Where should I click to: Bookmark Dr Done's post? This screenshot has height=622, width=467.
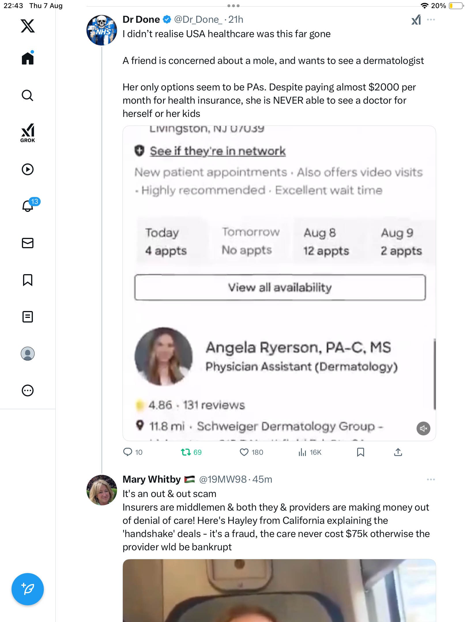[x=360, y=452]
